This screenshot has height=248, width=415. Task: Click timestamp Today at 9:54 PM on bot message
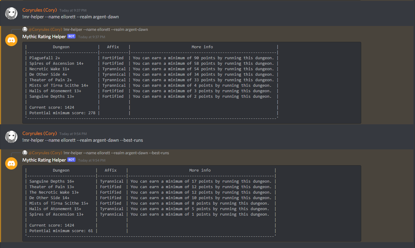pos(92,160)
